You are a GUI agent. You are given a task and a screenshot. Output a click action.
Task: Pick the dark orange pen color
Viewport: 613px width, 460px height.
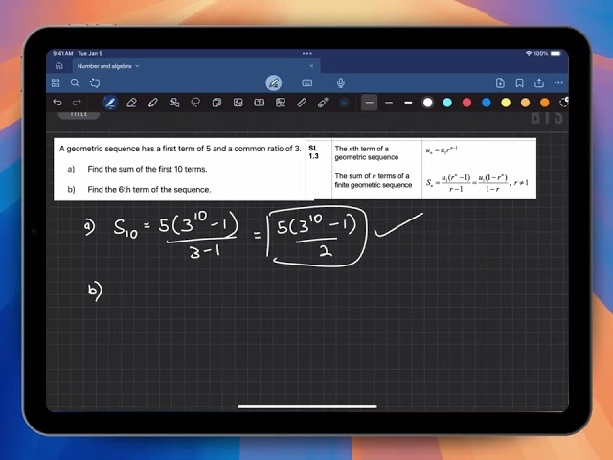tap(545, 103)
